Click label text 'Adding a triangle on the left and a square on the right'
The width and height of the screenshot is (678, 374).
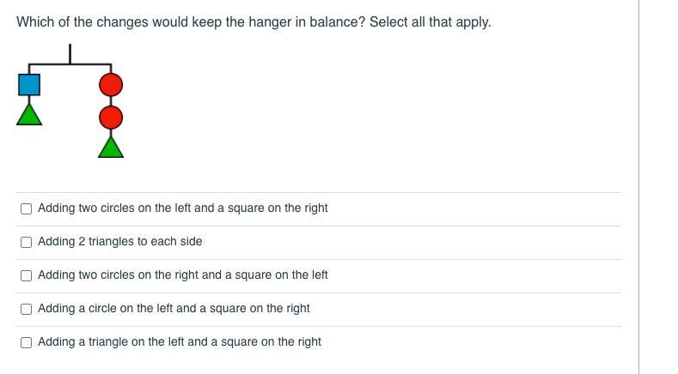click(x=180, y=342)
